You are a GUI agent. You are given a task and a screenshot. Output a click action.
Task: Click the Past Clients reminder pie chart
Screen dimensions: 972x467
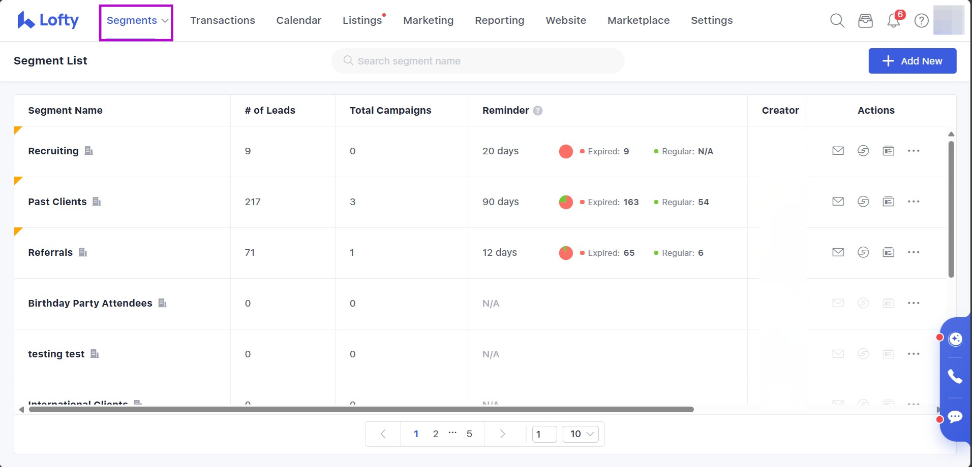[566, 202]
